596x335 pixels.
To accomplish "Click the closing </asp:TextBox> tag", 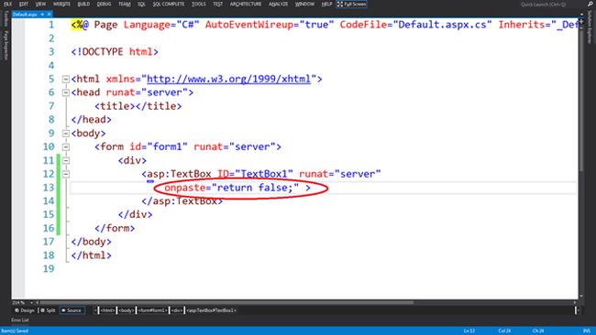I will 182,201.
